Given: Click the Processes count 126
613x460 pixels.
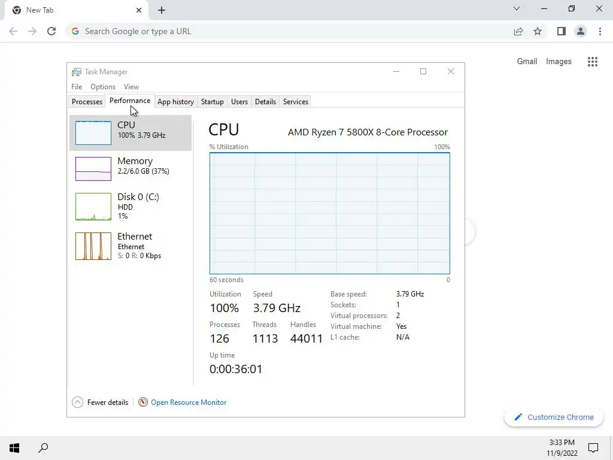Looking at the screenshot, I should pos(219,338).
